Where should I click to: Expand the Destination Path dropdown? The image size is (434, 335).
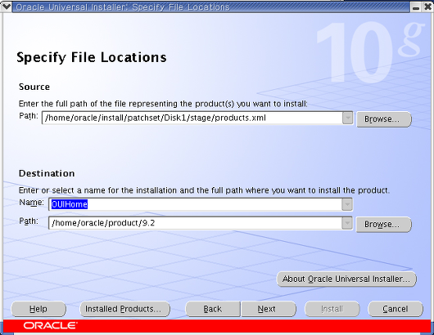click(347, 223)
